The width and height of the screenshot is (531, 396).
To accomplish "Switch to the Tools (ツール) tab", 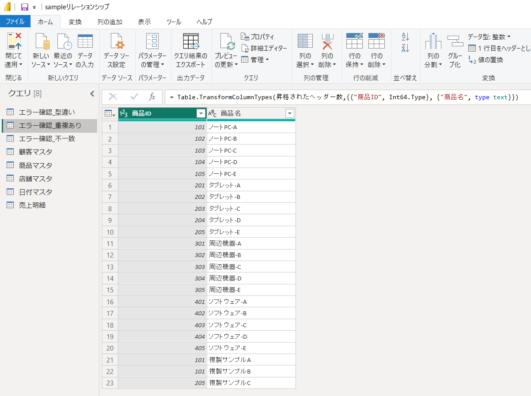I will coord(174,22).
